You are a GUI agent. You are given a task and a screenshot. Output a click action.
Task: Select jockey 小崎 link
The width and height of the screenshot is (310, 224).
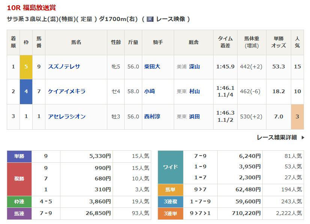pyautogui.click(x=149, y=91)
